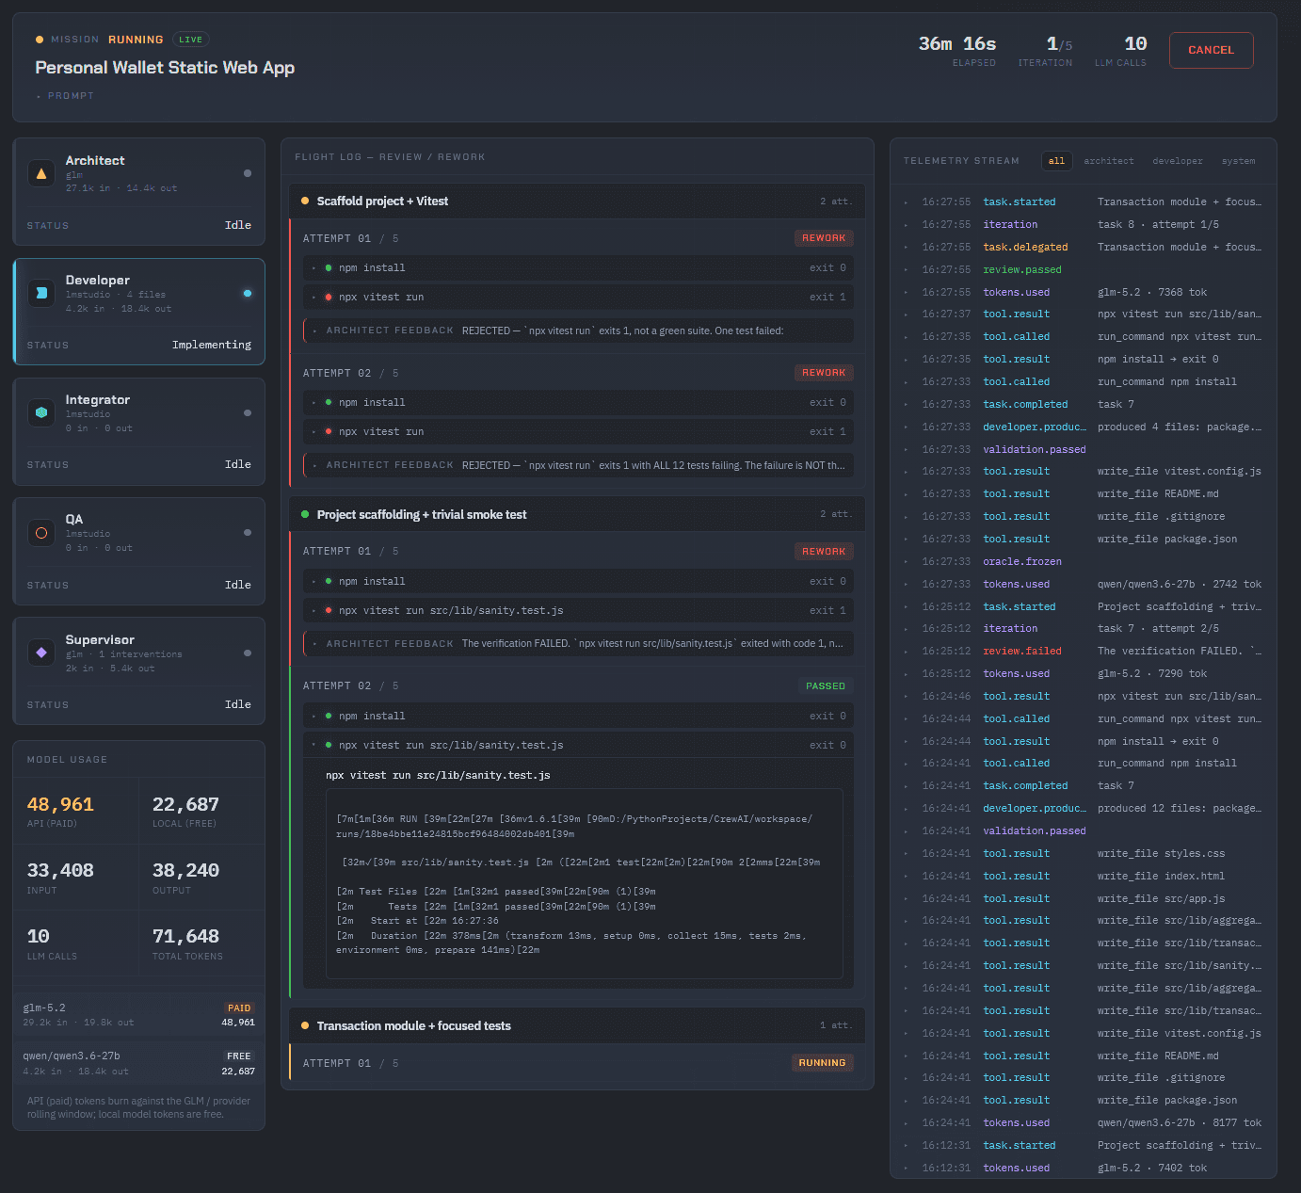The width and height of the screenshot is (1301, 1193).
Task: Click the Architect card status dot
Action: coord(248,173)
